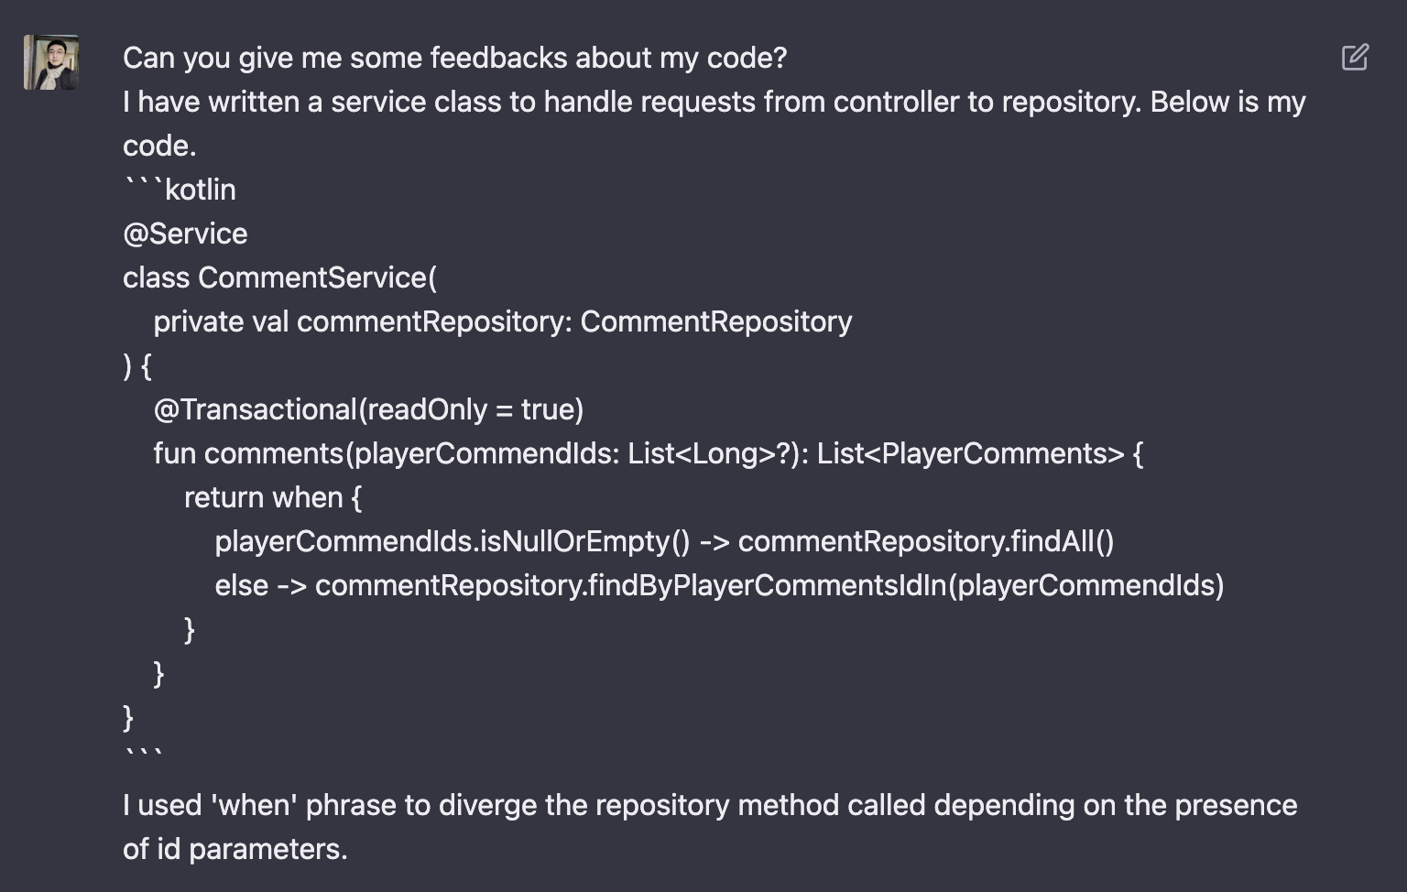Click the standalone word 'code.' line
This screenshot has height=892, width=1407.
click(x=159, y=146)
